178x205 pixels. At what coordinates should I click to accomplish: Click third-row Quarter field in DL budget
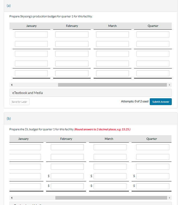[153, 167]
